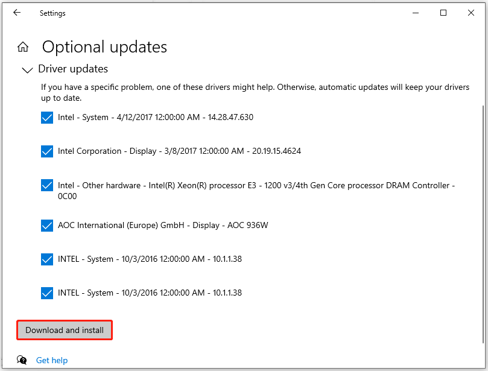Uncheck the Intel Corporation Display 20.19.15.4624 driver
Viewport: 488px width, 371px height.
(x=47, y=151)
